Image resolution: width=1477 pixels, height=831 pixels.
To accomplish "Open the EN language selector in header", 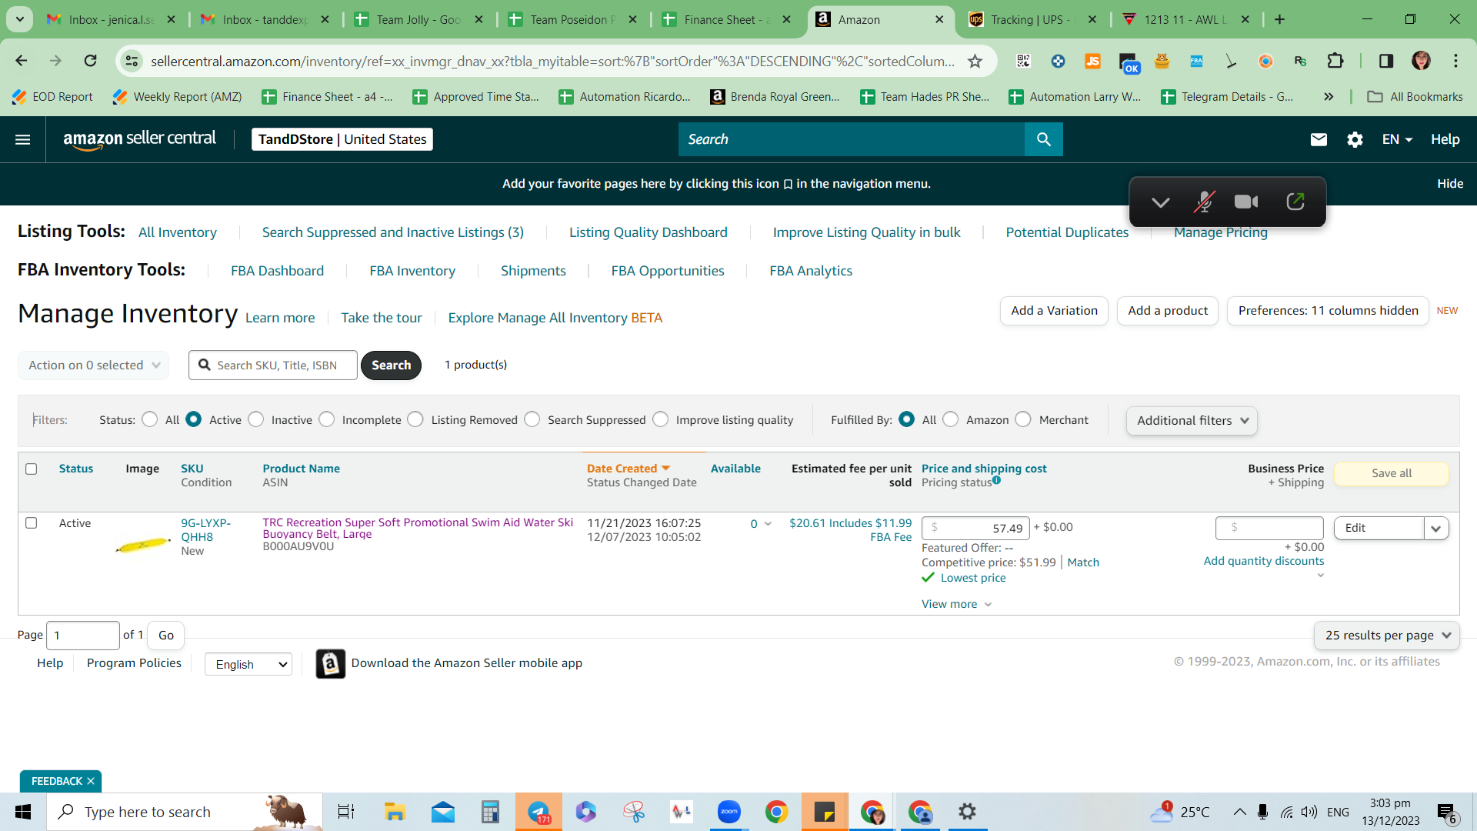I will coord(1397,139).
